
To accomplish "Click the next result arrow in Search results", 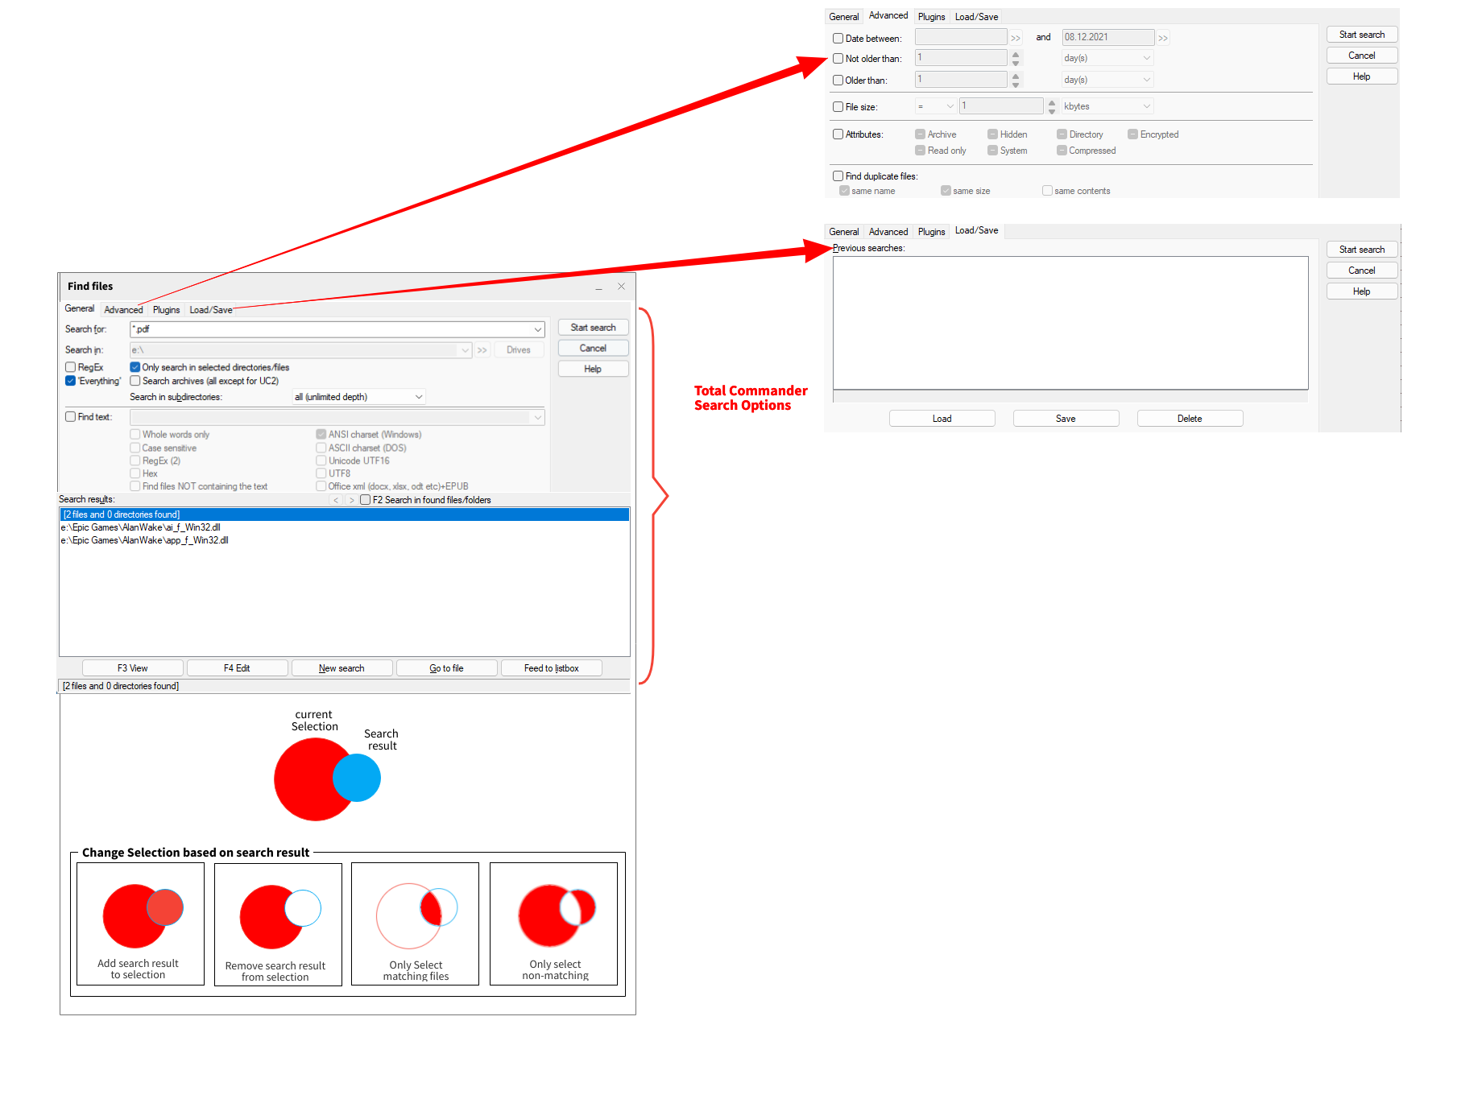I will pyautogui.click(x=351, y=500).
